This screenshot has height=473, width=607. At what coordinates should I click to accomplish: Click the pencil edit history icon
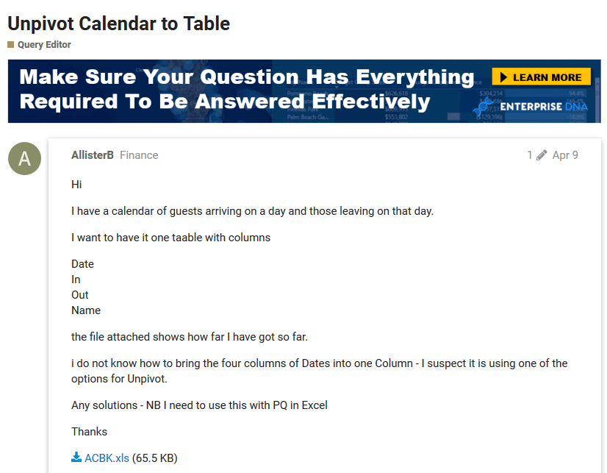point(542,155)
